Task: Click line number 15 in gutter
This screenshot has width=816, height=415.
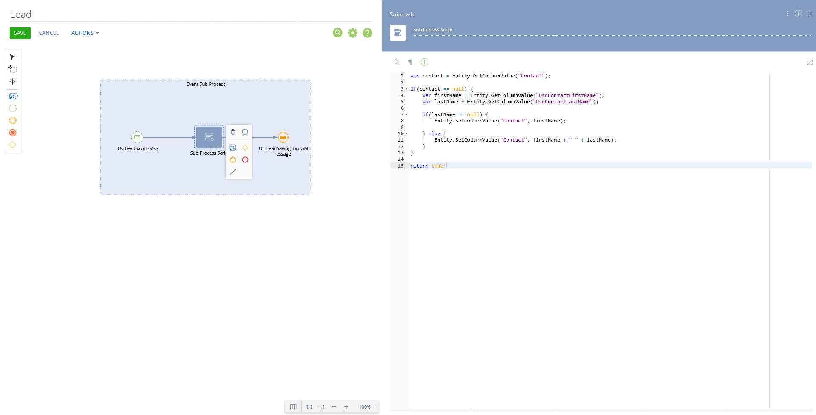Action: (x=401, y=166)
